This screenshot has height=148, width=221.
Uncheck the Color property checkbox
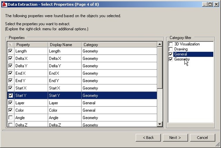pyautogui.click(x=10, y=110)
